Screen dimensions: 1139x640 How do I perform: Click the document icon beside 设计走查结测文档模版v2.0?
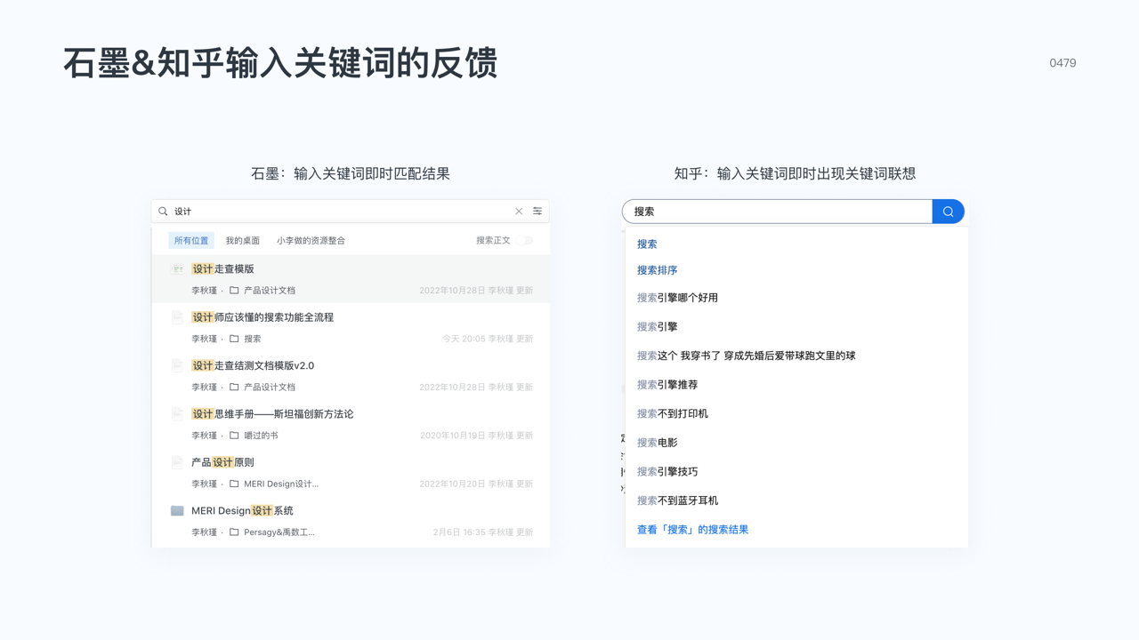point(177,365)
